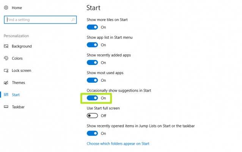
Task: Disable Show app list in Start menu
Action: [x=92, y=45]
